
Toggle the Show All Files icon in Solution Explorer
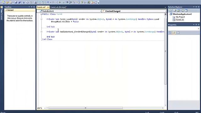[x=175, y=11]
